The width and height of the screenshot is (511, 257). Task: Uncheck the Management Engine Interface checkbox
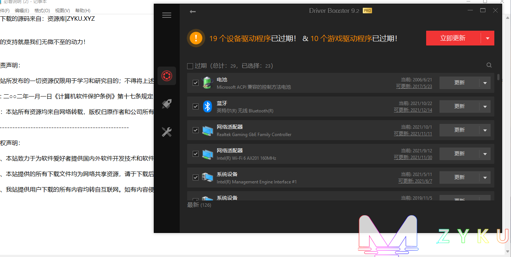196,177
